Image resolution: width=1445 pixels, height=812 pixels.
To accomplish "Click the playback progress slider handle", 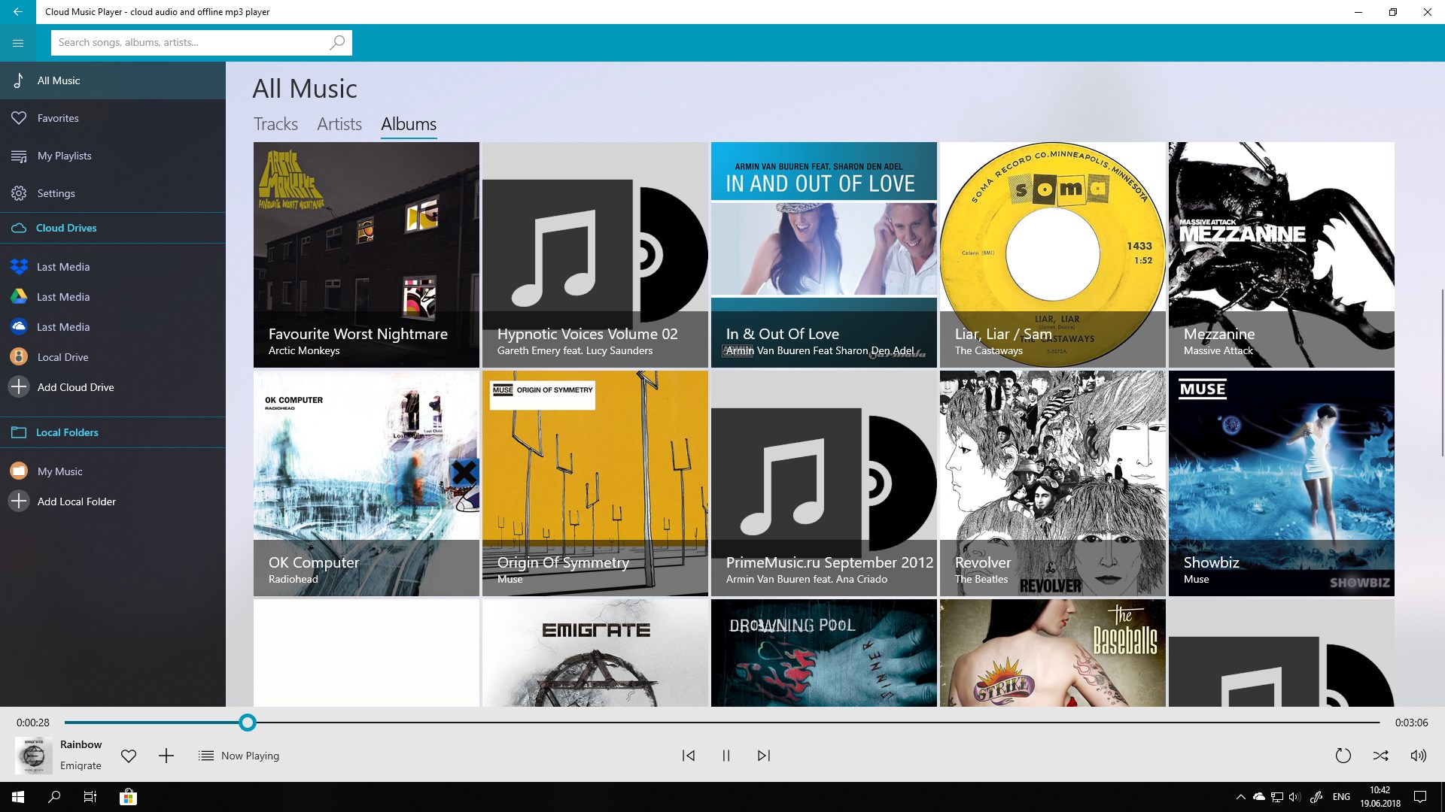I will tap(248, 723).
